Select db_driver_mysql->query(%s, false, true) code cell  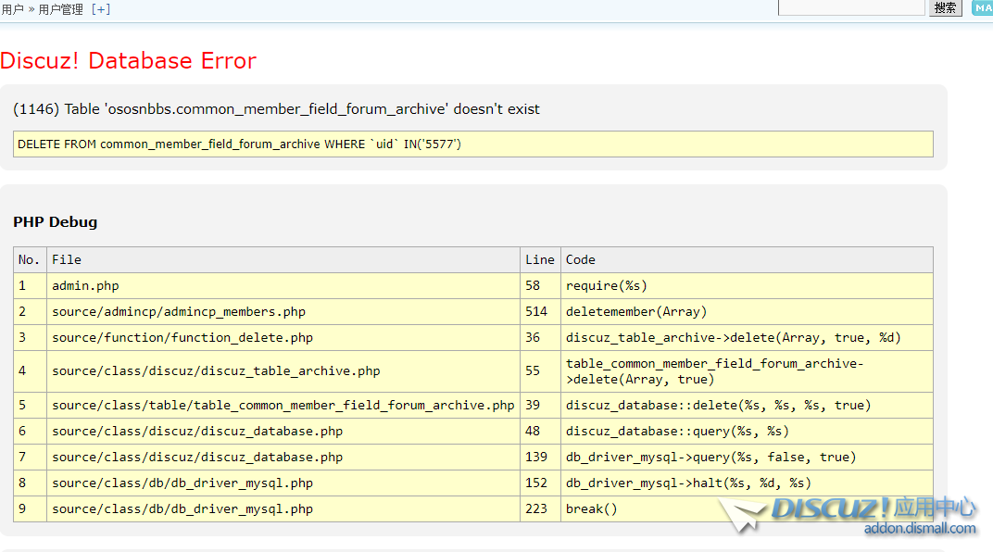747,457
